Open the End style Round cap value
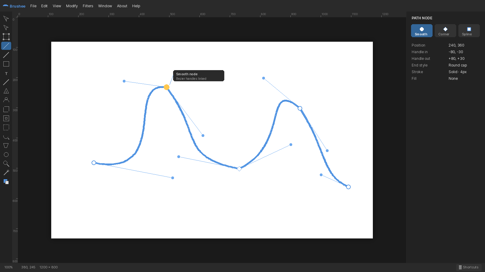The height and width of the screenshot is (272, 485). pos(458,65)
